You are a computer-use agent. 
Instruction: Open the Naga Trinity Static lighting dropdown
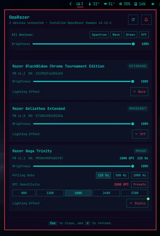[x=137, y=203]
